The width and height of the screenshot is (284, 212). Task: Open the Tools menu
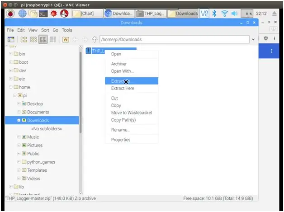tap(67, 30)
